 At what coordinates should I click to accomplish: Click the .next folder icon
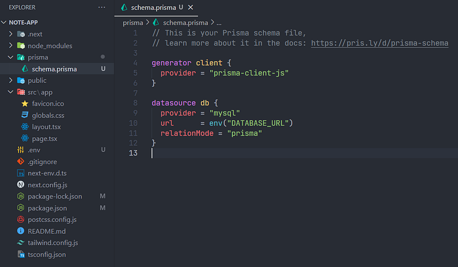pos(21,34)
